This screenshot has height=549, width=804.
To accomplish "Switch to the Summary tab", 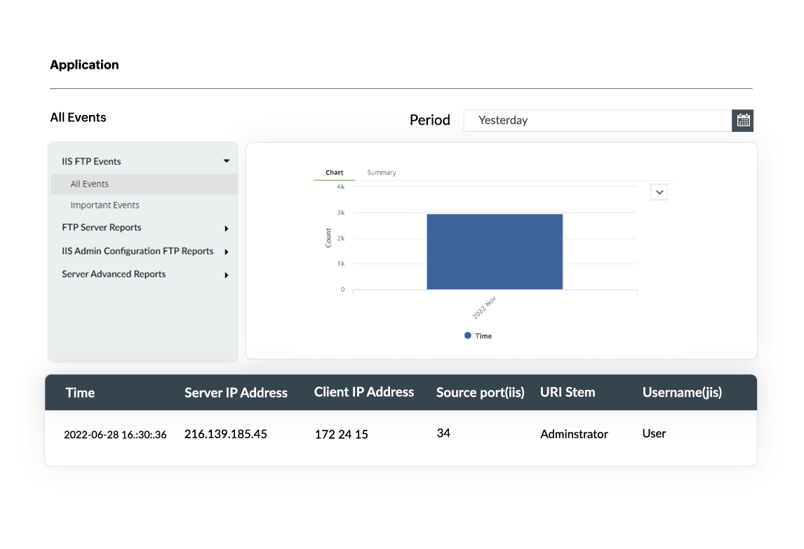I will point(381,172).
